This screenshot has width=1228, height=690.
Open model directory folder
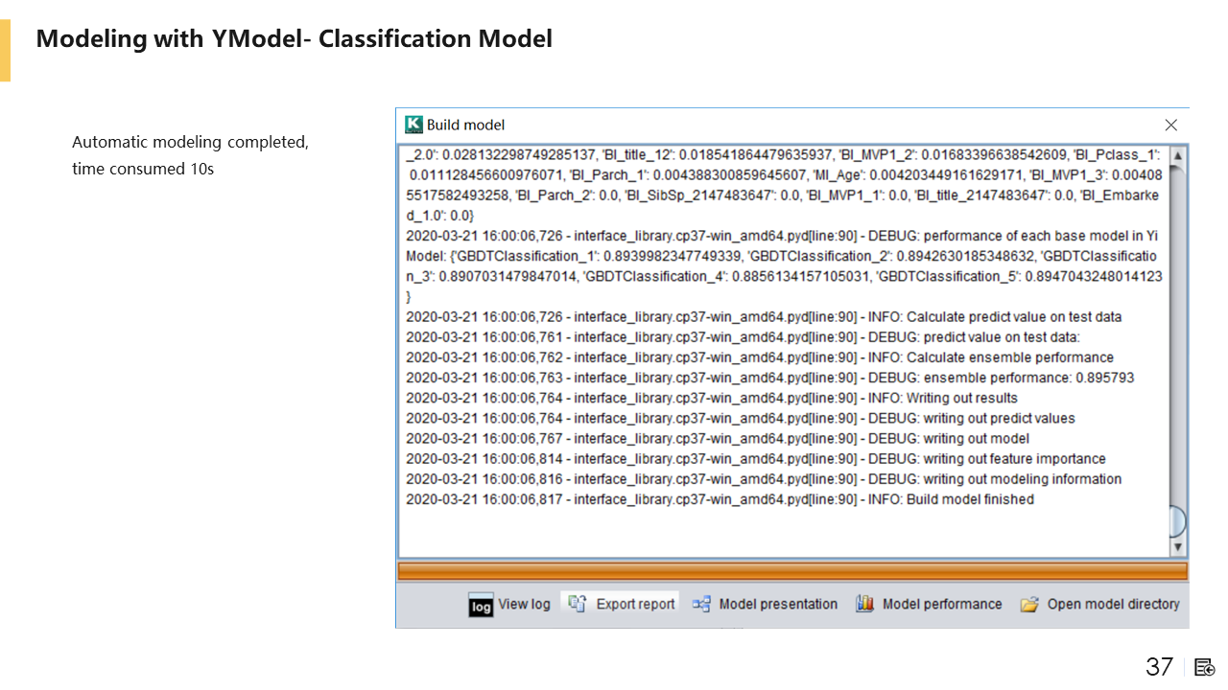pyautogui.click(x=1099, y=605)
